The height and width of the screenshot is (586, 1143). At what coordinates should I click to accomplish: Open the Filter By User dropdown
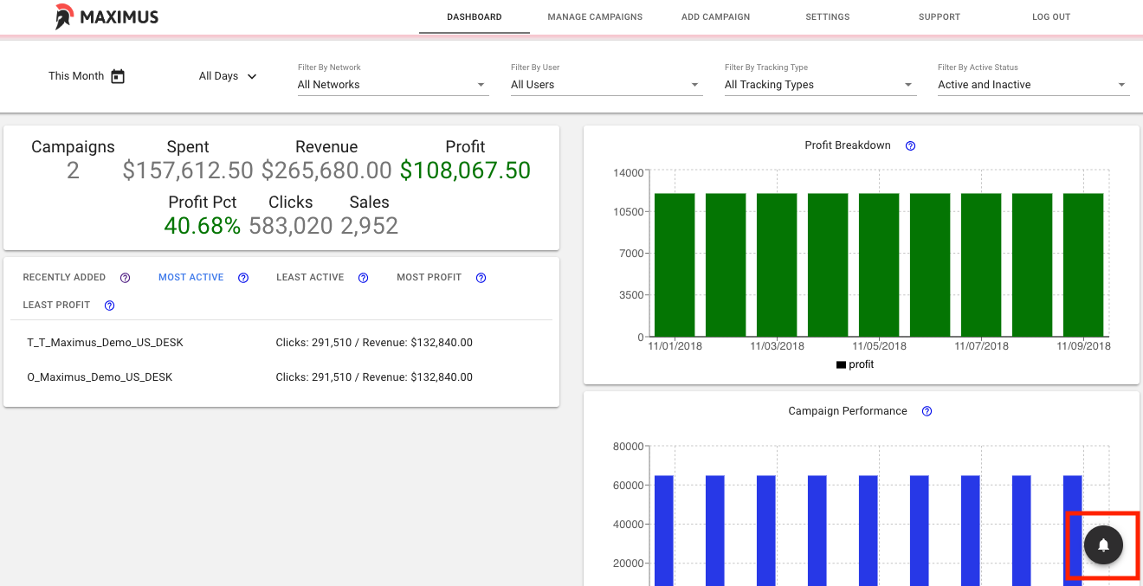607,85
